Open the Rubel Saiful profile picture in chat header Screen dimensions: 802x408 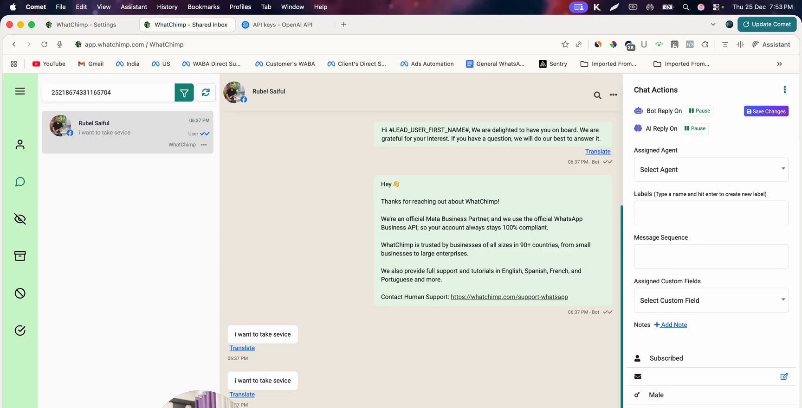tap(234, 92)
